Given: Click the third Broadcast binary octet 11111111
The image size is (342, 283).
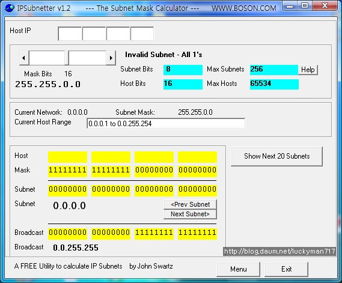Looking at the screenshot, I should pyautogui.click(x=154, y=234).
